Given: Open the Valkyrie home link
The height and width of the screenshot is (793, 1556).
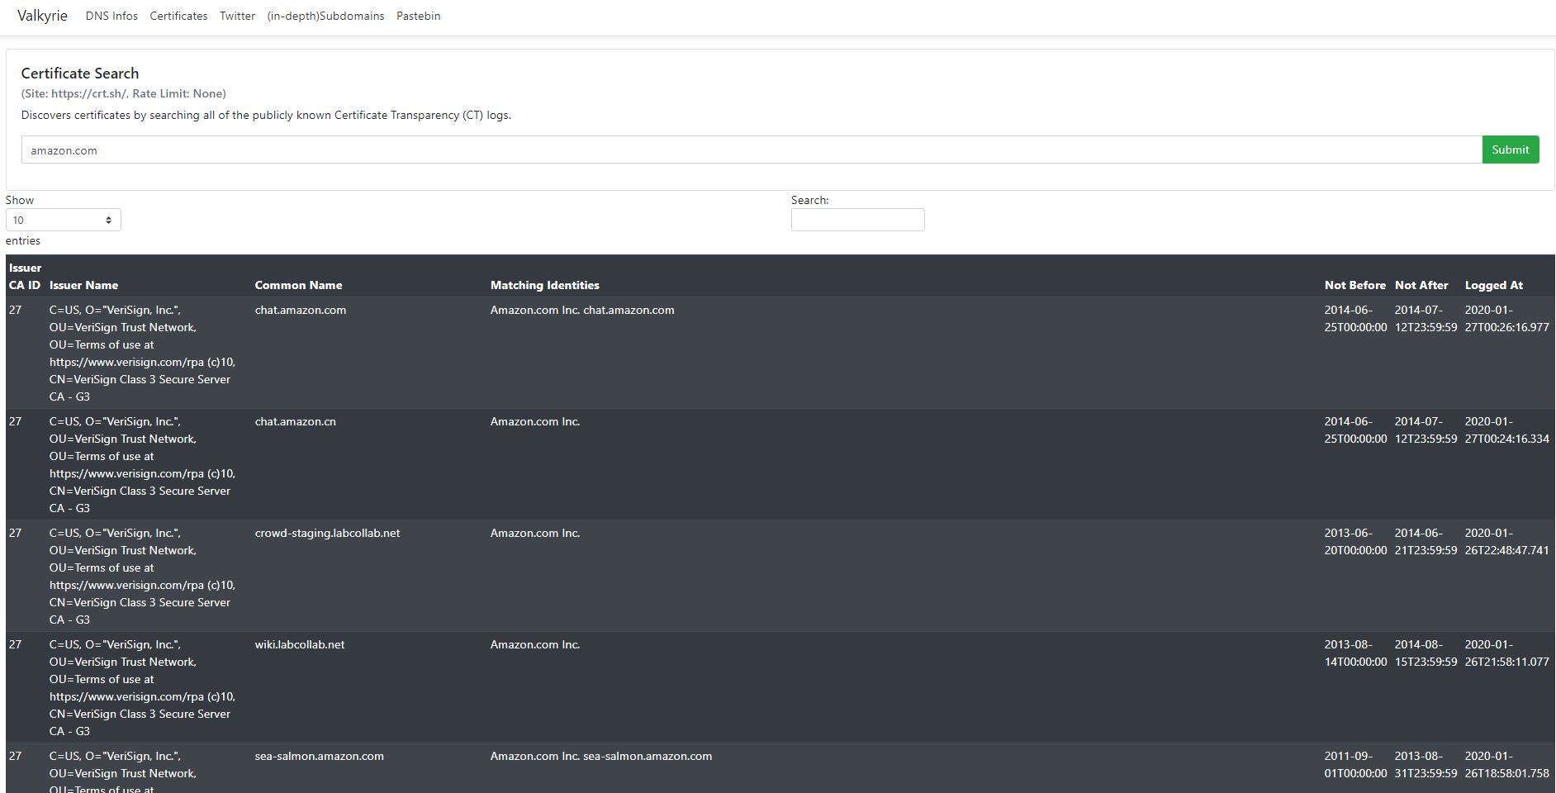Looking at the screenshot, I should click(x=42, y=16).
